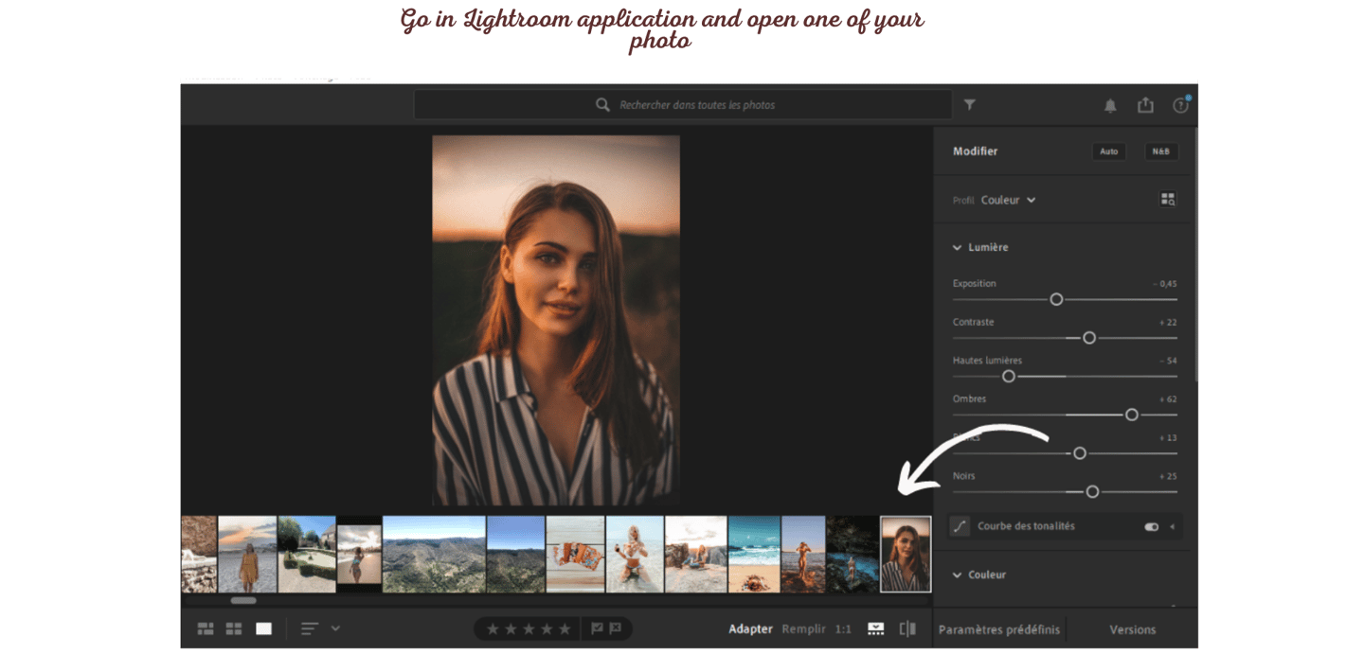Click the Contraste value +22
Viewport: 1364px width, 672px height.
tap(1168, 323)
